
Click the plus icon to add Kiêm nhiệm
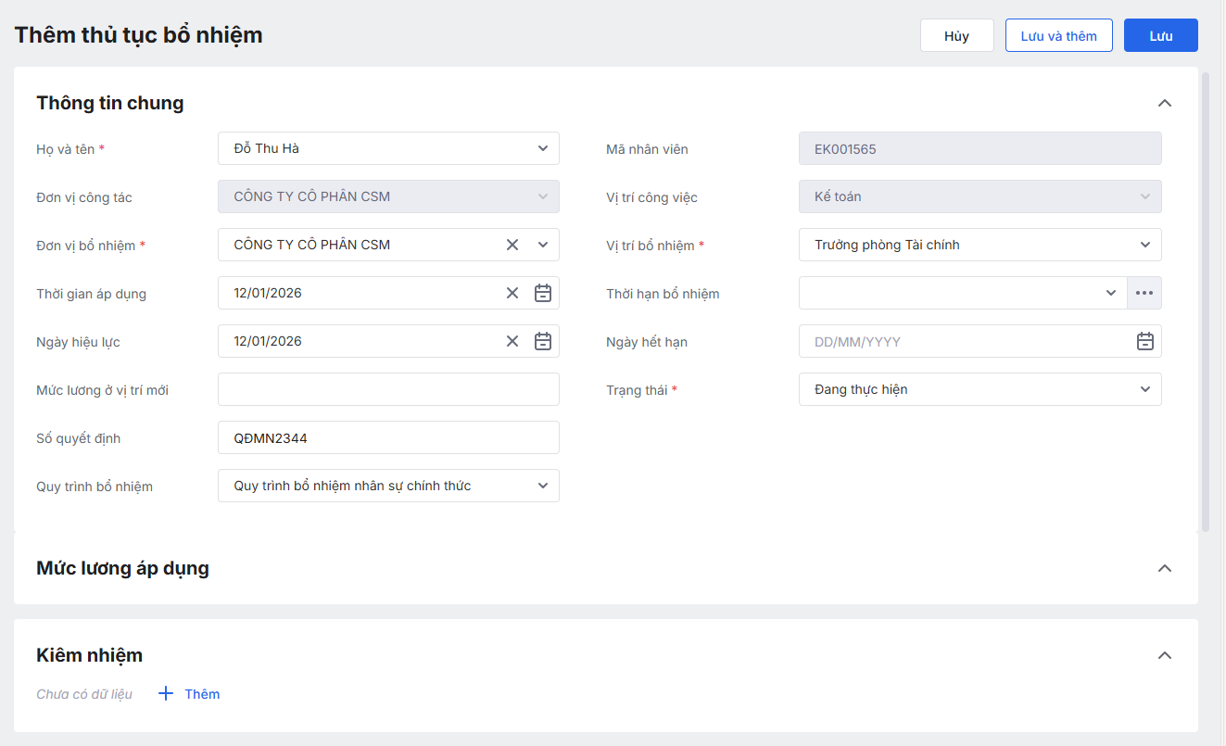coord(166,693)
